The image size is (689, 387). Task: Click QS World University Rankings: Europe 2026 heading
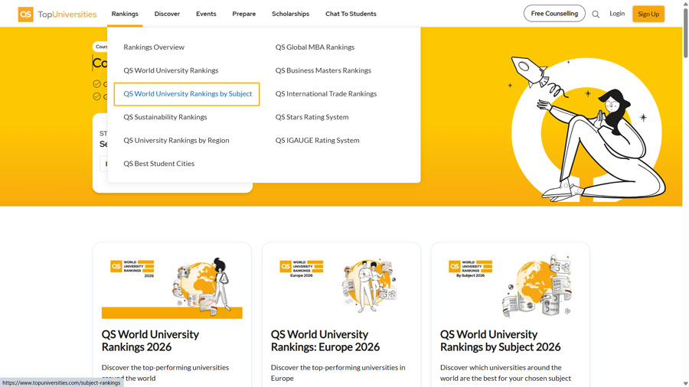[x=325, y=340]
